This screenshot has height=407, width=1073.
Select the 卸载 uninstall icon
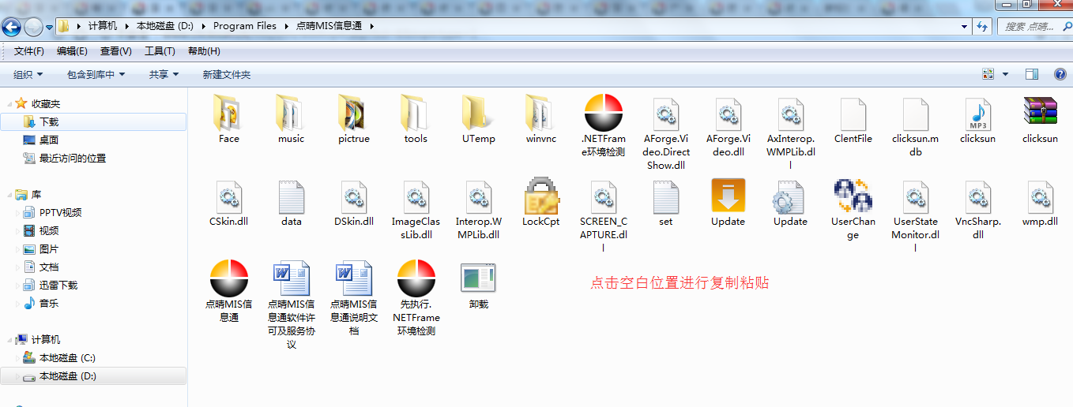[478, 278]
